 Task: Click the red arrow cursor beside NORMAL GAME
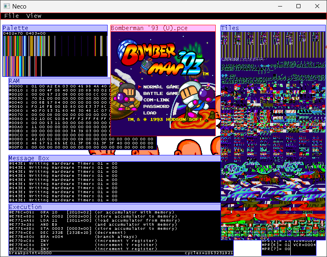click(x=139, y=87)
